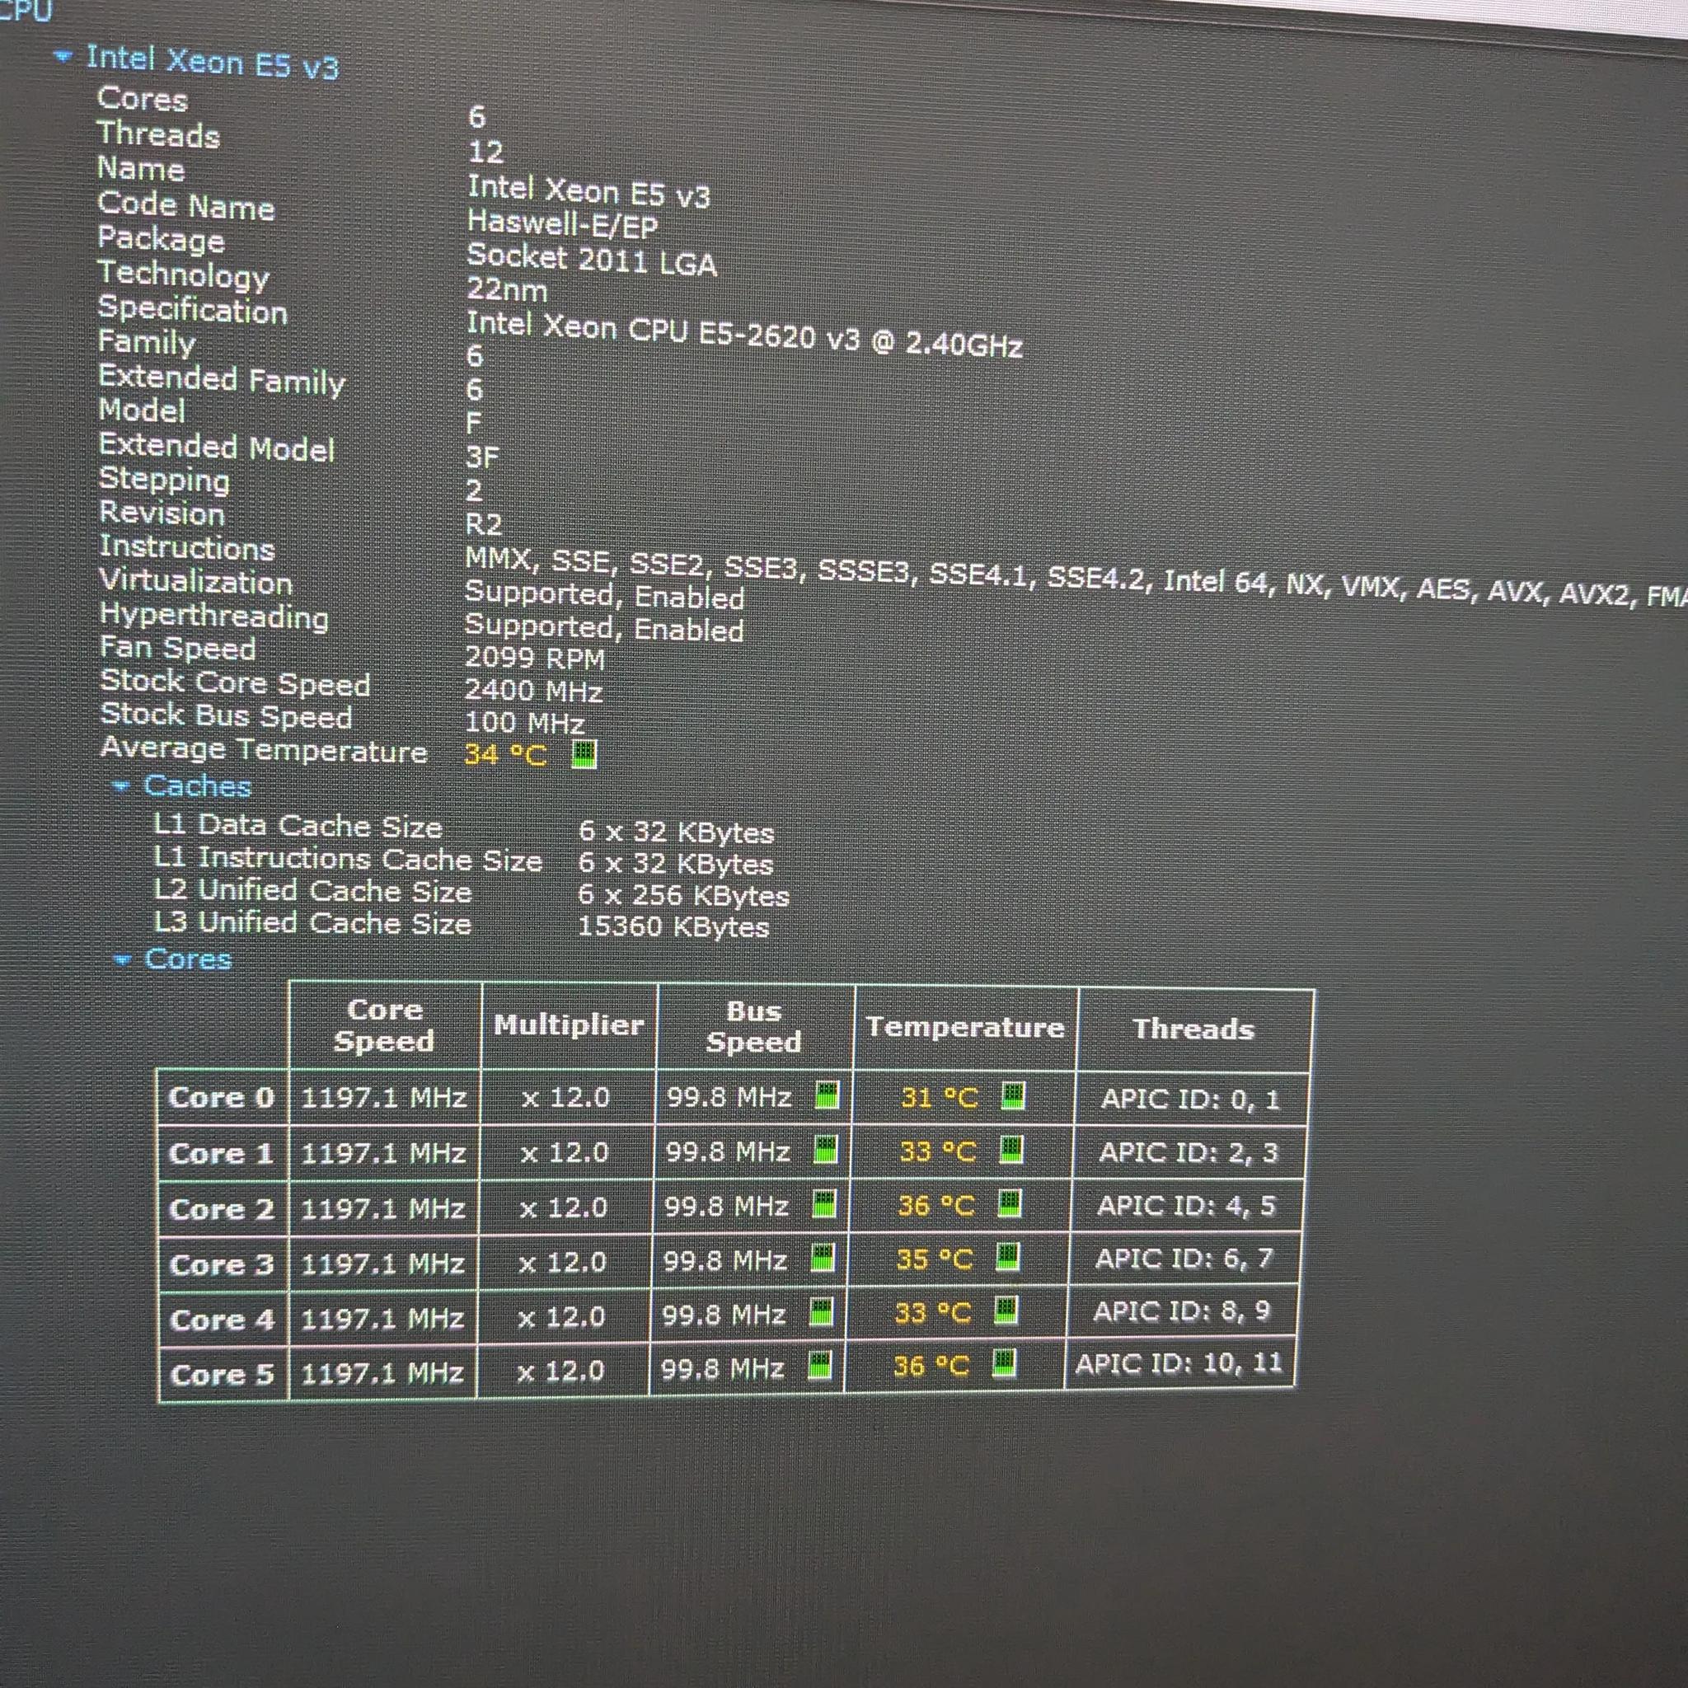Click the "34 °C" average temperature value
1688x1688 pixels.
pyautogui.click(x=506, y=754)
